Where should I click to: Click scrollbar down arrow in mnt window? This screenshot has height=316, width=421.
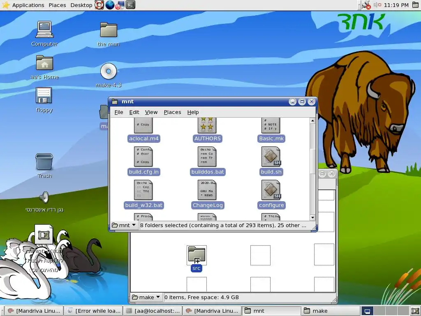point(312,217)
